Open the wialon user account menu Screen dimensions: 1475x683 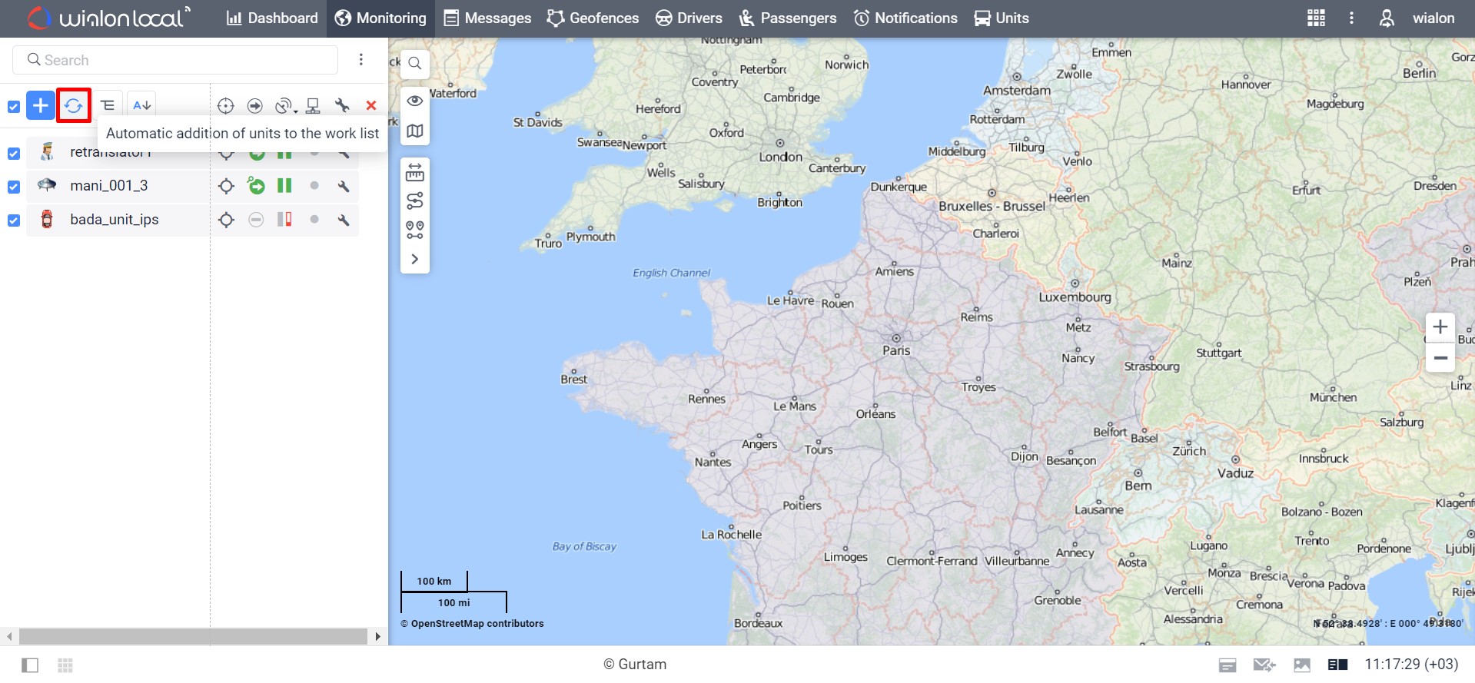click(x=1419, y=18)
